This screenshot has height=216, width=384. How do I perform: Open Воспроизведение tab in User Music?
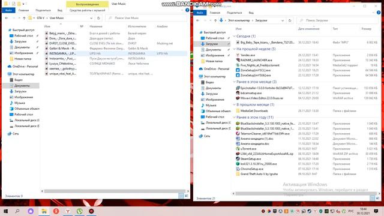tap(87, 4)
